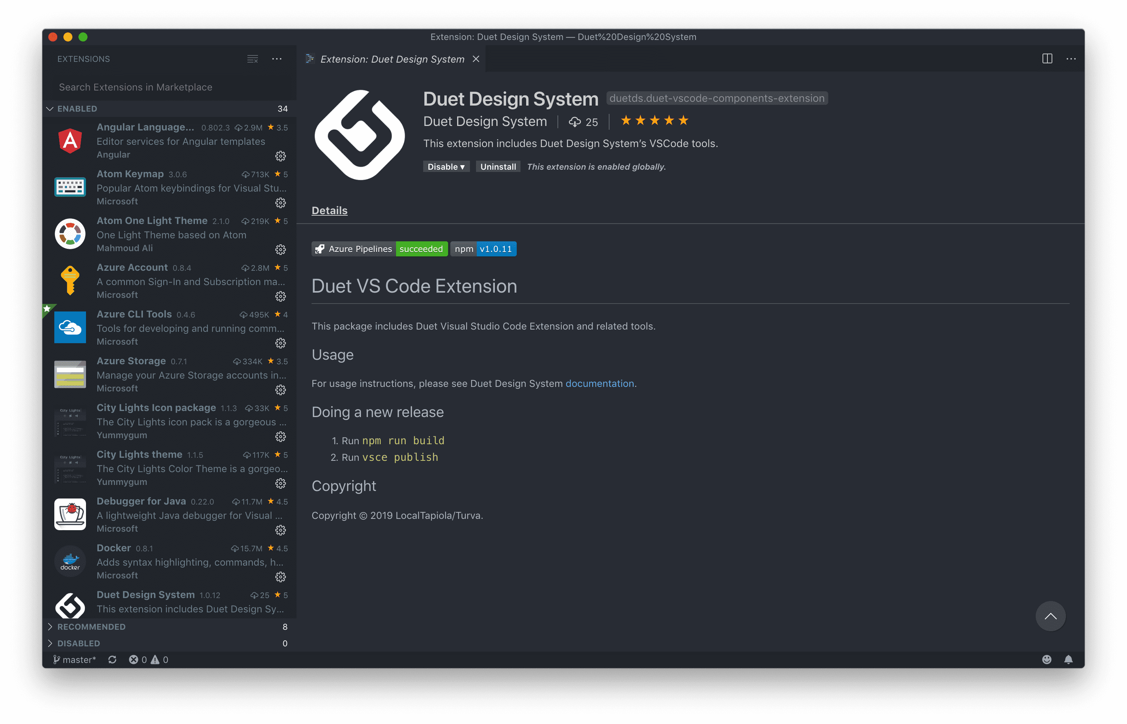Open Extensions panel more actions menu
The image size is (1127, 724).
point(276,59)
